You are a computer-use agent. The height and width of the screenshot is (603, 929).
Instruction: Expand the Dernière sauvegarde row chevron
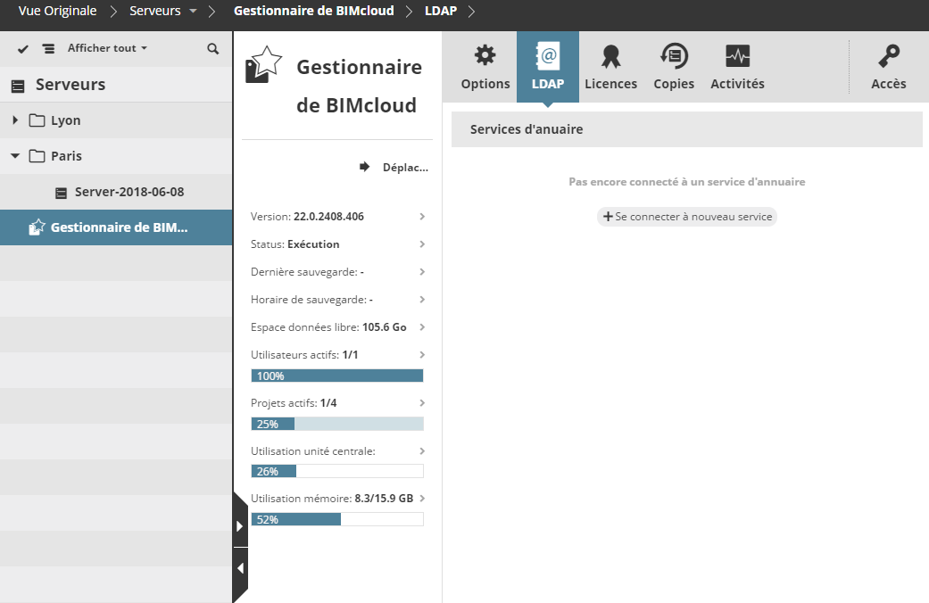point(422,272)
